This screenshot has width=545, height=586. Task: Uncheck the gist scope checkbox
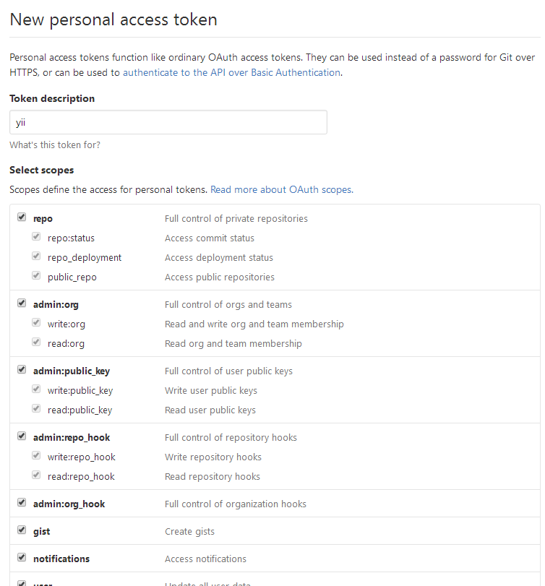coord(22,530)
